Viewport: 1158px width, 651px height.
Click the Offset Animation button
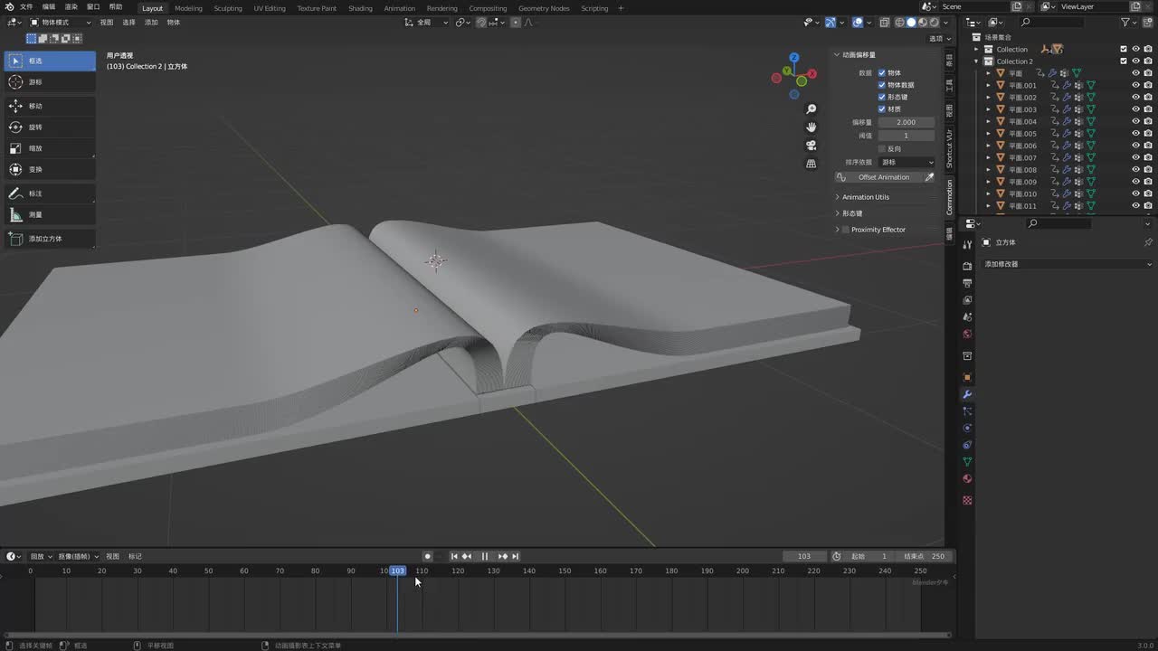coord(883,177)
